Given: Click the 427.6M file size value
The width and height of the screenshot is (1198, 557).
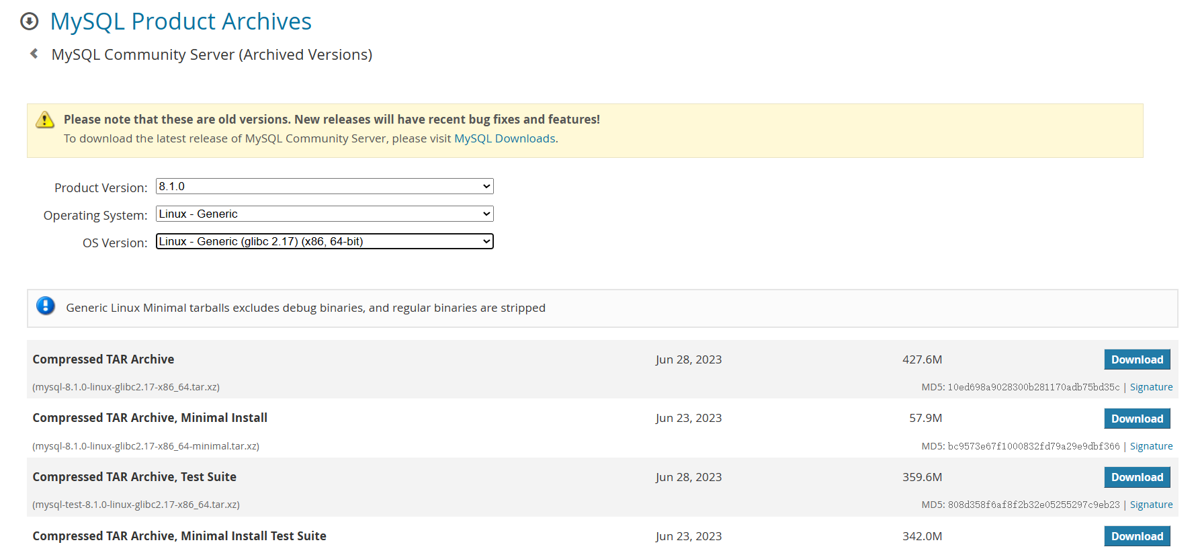Looking at the screenshot, I should (x=922, y=359).
